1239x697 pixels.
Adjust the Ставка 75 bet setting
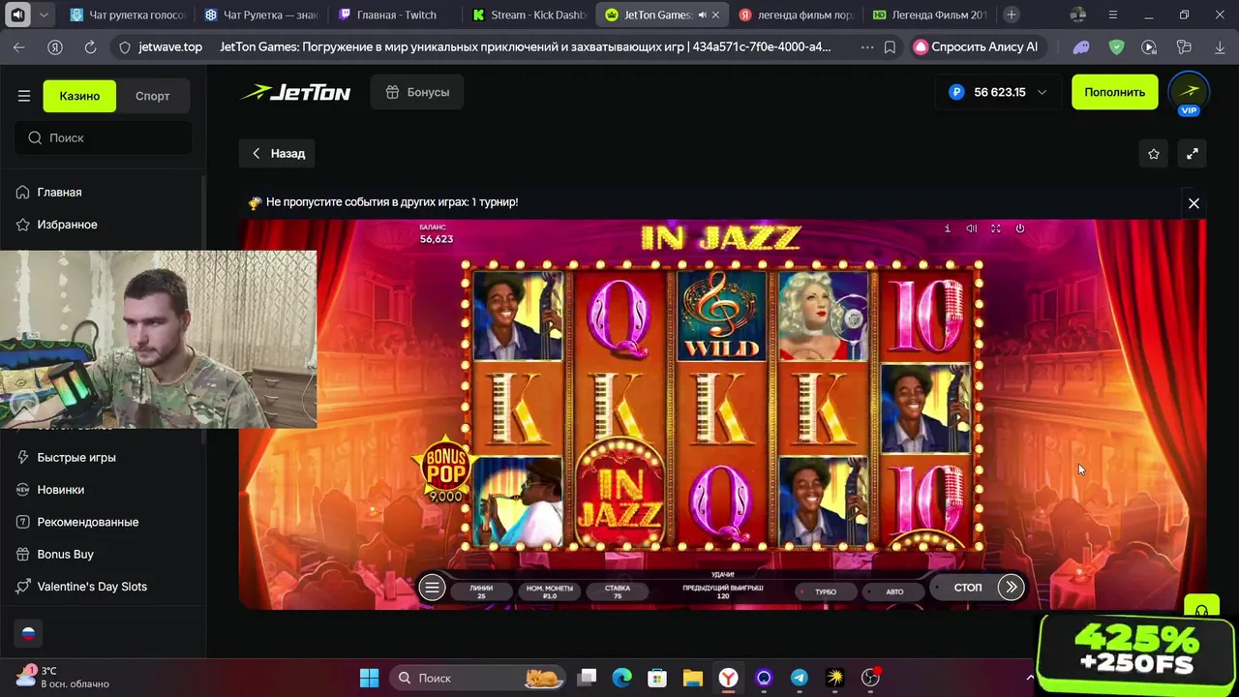(x=618, y=591)
